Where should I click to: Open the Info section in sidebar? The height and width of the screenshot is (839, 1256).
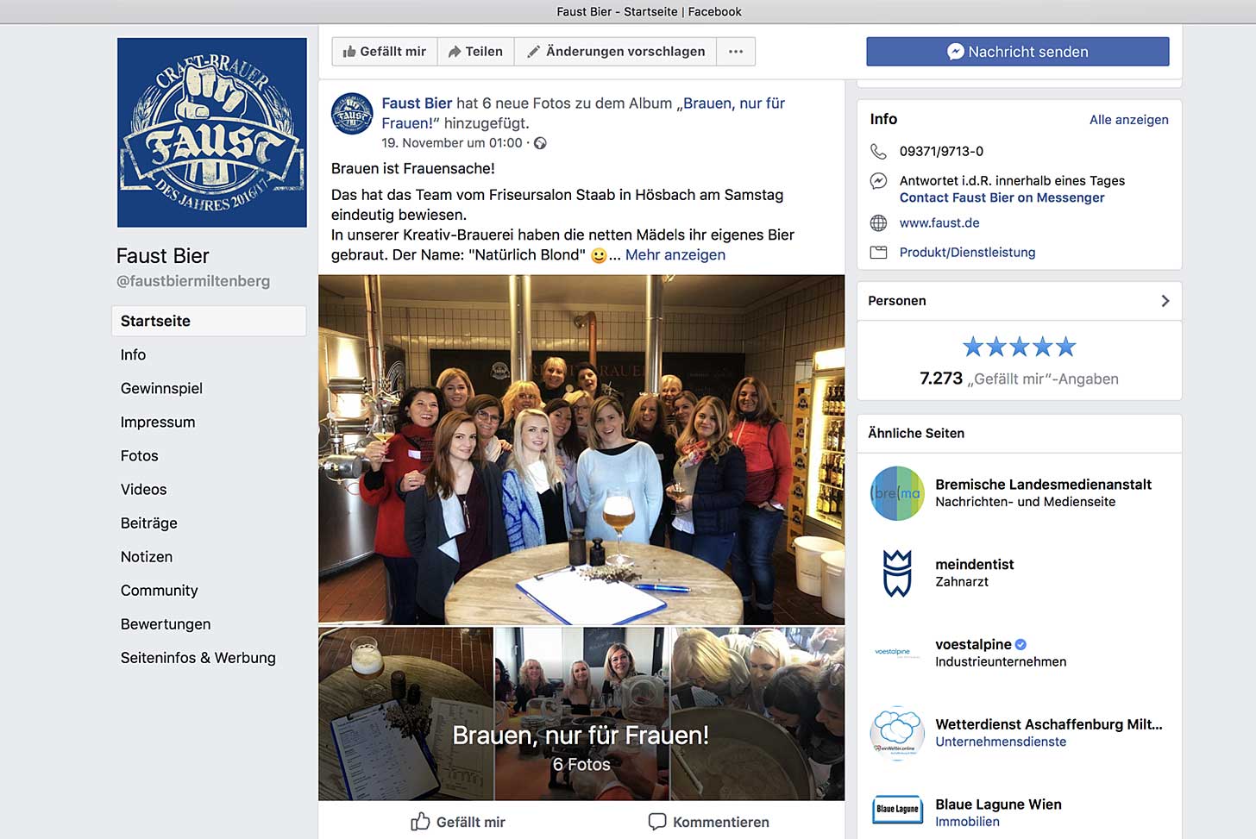[x=133, y=354]
